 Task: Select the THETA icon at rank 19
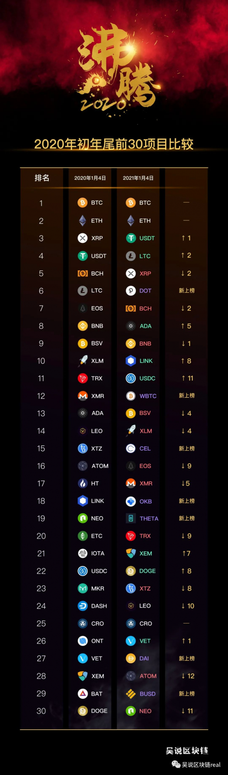click(131, 518)
